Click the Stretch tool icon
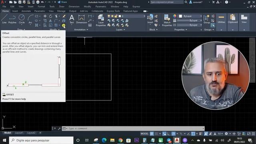The width and height of the screenshot is (256, 144). [45, 25]
